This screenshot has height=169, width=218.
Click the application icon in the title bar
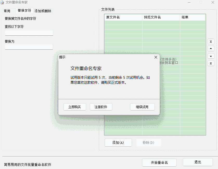[x=3, y=2]
